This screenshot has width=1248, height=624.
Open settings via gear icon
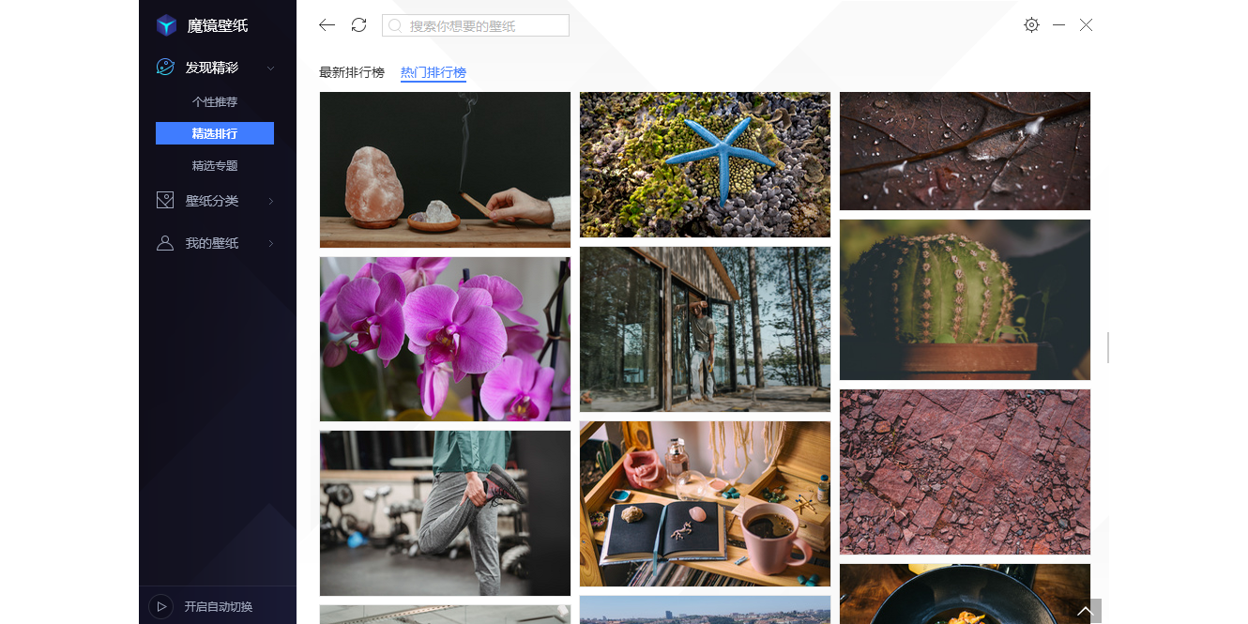tap(1031, 25)
